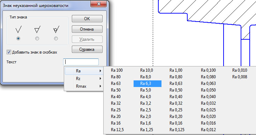Screen dimensions: 256x135
Task: Select Ra 0,020 item
Action: click(208, 117)
